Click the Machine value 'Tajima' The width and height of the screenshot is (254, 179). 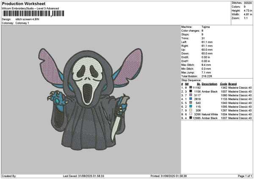(206, 27)
